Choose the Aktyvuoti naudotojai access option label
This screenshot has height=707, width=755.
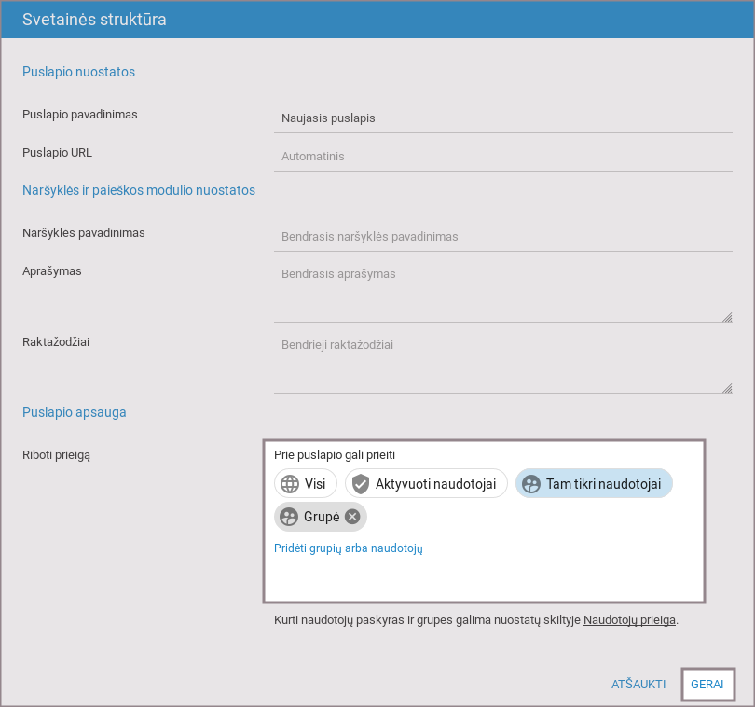pyautogui.click(x=437, y=483)
